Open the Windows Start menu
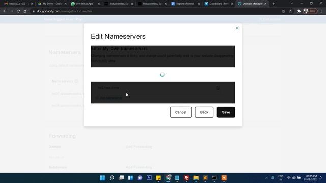 click(102, 178)
